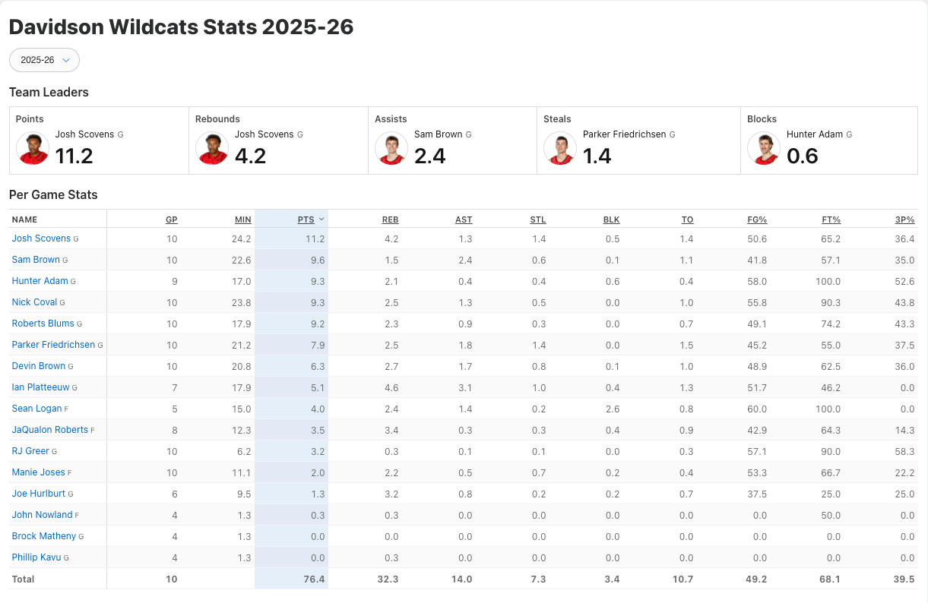Sort table by GP column header
Screen dimensions: 928x603
click(171, 219)
